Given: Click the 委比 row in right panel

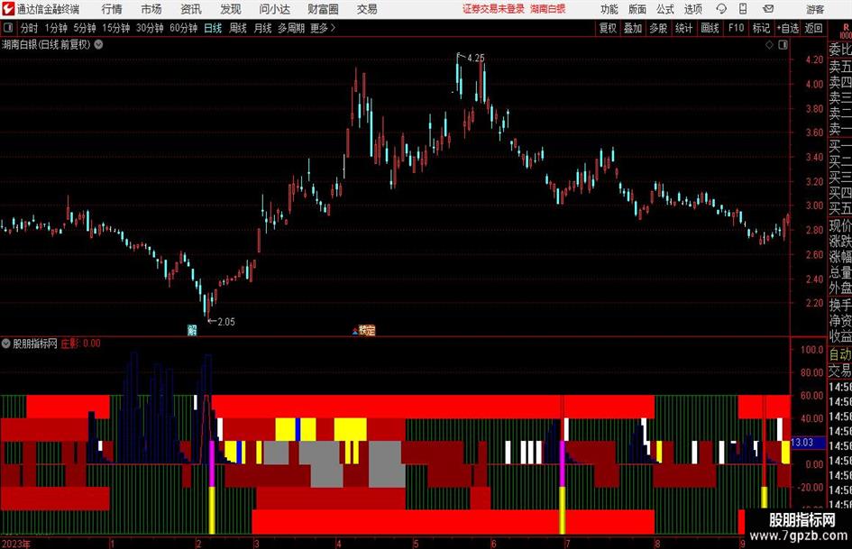Looking at the screenshot, I should [840, 50].
